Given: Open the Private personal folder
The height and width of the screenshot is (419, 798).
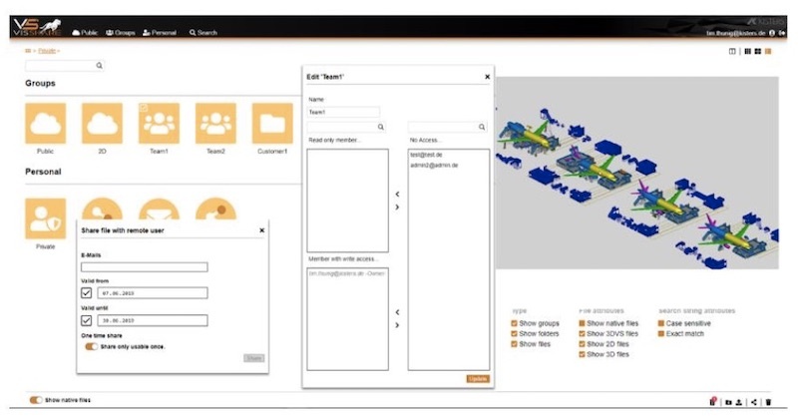Looking at the screenshot, I should pos(45,217).
